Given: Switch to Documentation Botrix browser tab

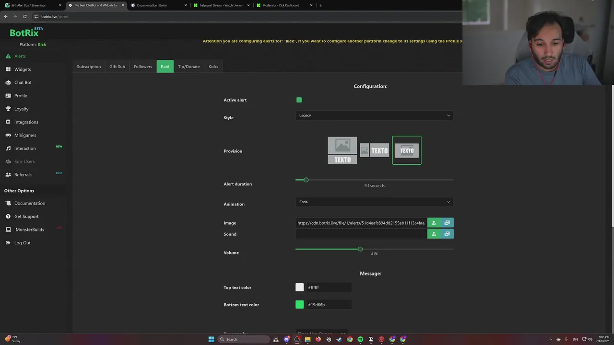Looking at the screenshot, I should (158, 5).
